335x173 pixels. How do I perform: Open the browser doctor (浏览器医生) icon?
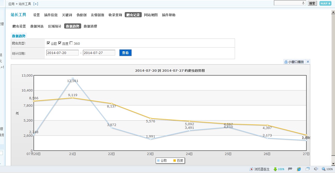pos(251,169)
